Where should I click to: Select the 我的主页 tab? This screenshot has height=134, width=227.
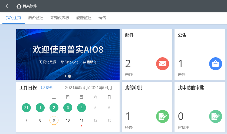coord(14,18)
